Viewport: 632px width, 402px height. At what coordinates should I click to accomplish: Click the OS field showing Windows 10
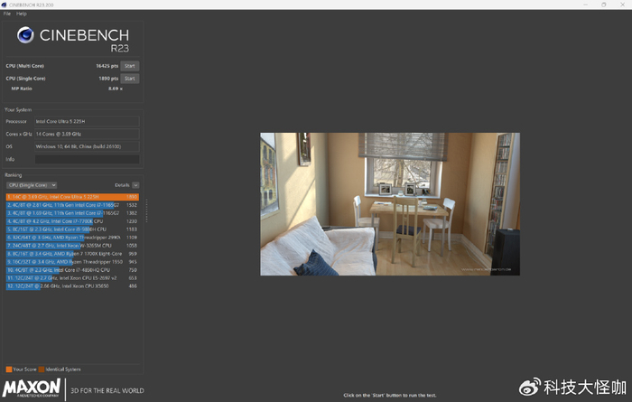87,146
